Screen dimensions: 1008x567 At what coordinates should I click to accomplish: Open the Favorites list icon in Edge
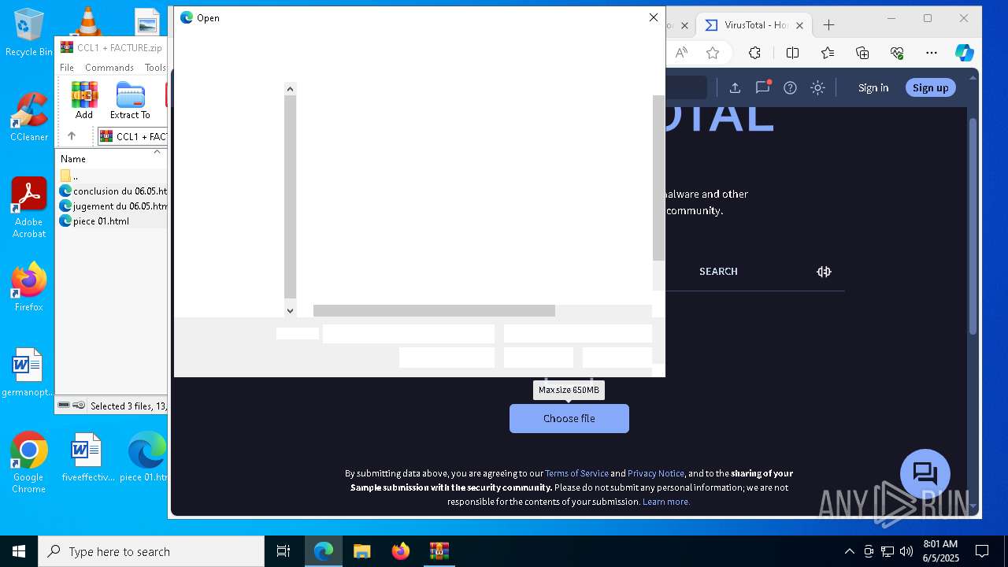click(x=828, y=53)
